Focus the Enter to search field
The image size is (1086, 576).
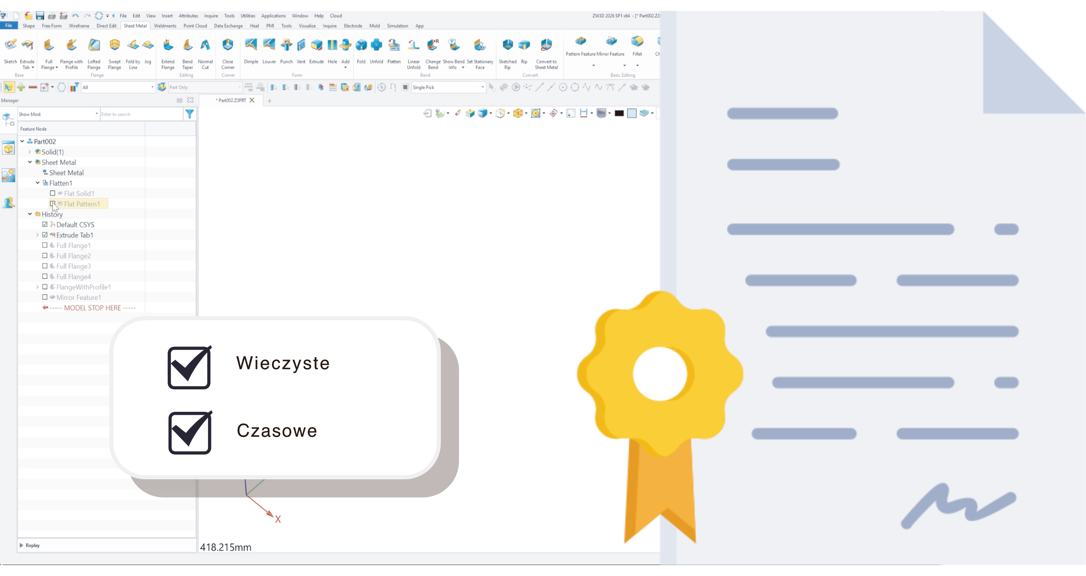141,114
